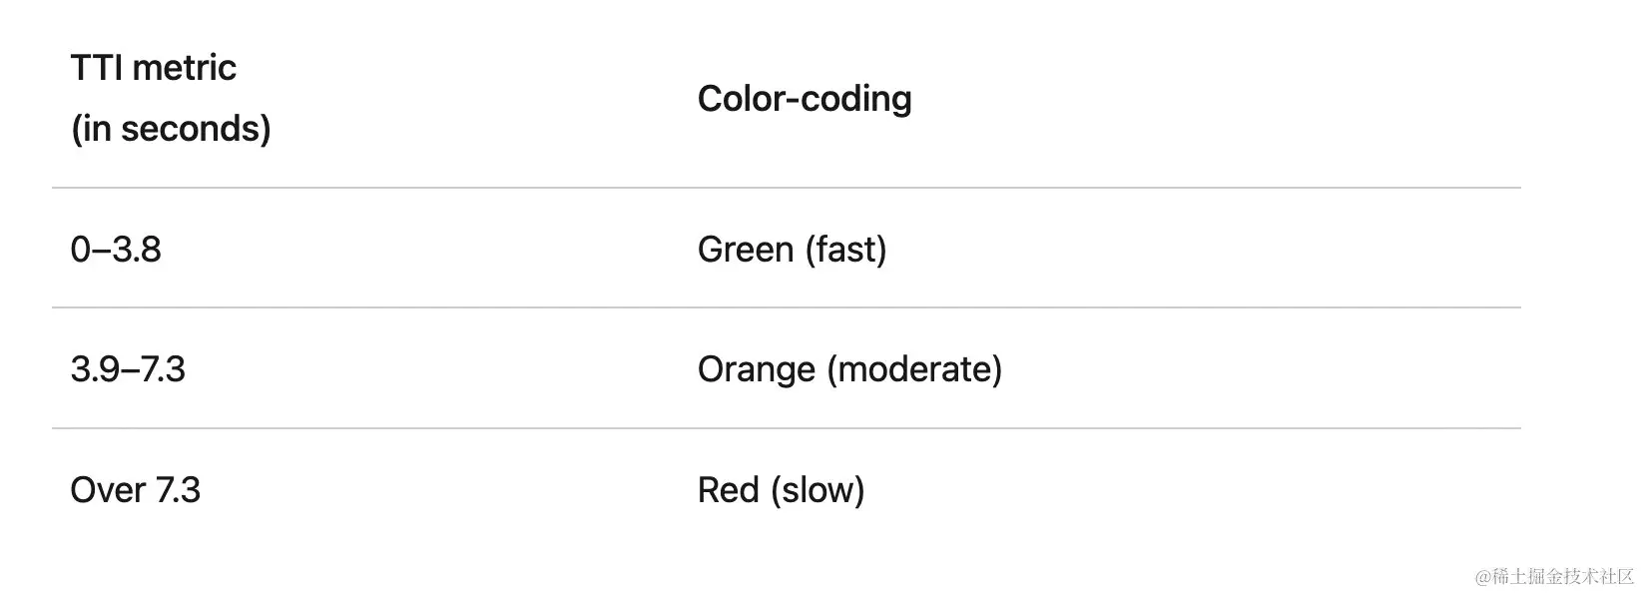Click the juejin community watermark text
The height and width of the screenshot is (593, 1641).
point(1553,576)
